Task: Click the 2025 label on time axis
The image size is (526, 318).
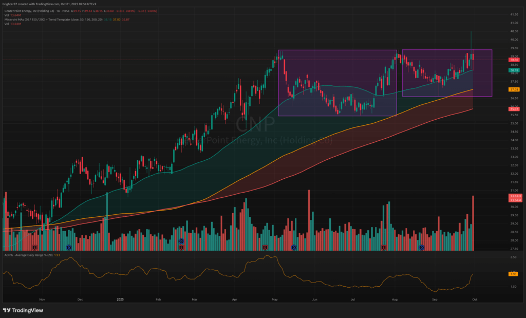Action: [120, 298]
